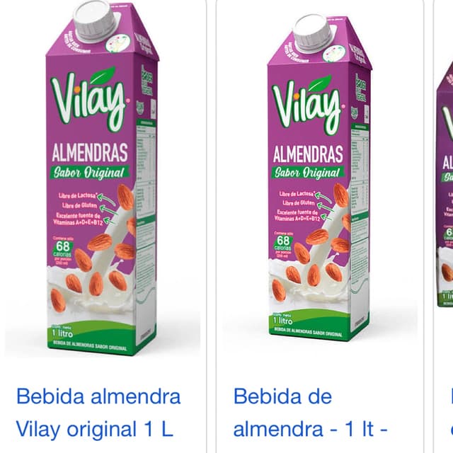Click the '1 litro' label on left carton
453x453 pixels.
(62, 333)
